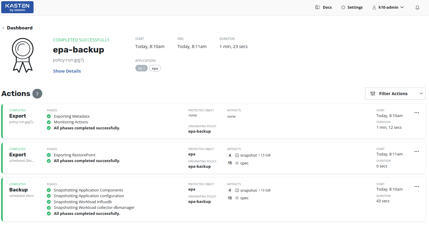The height and width of the screenshot is (226, 429).
Task: Click green check beside Snapshotting Workload influxdb
Action: (49, 202)
